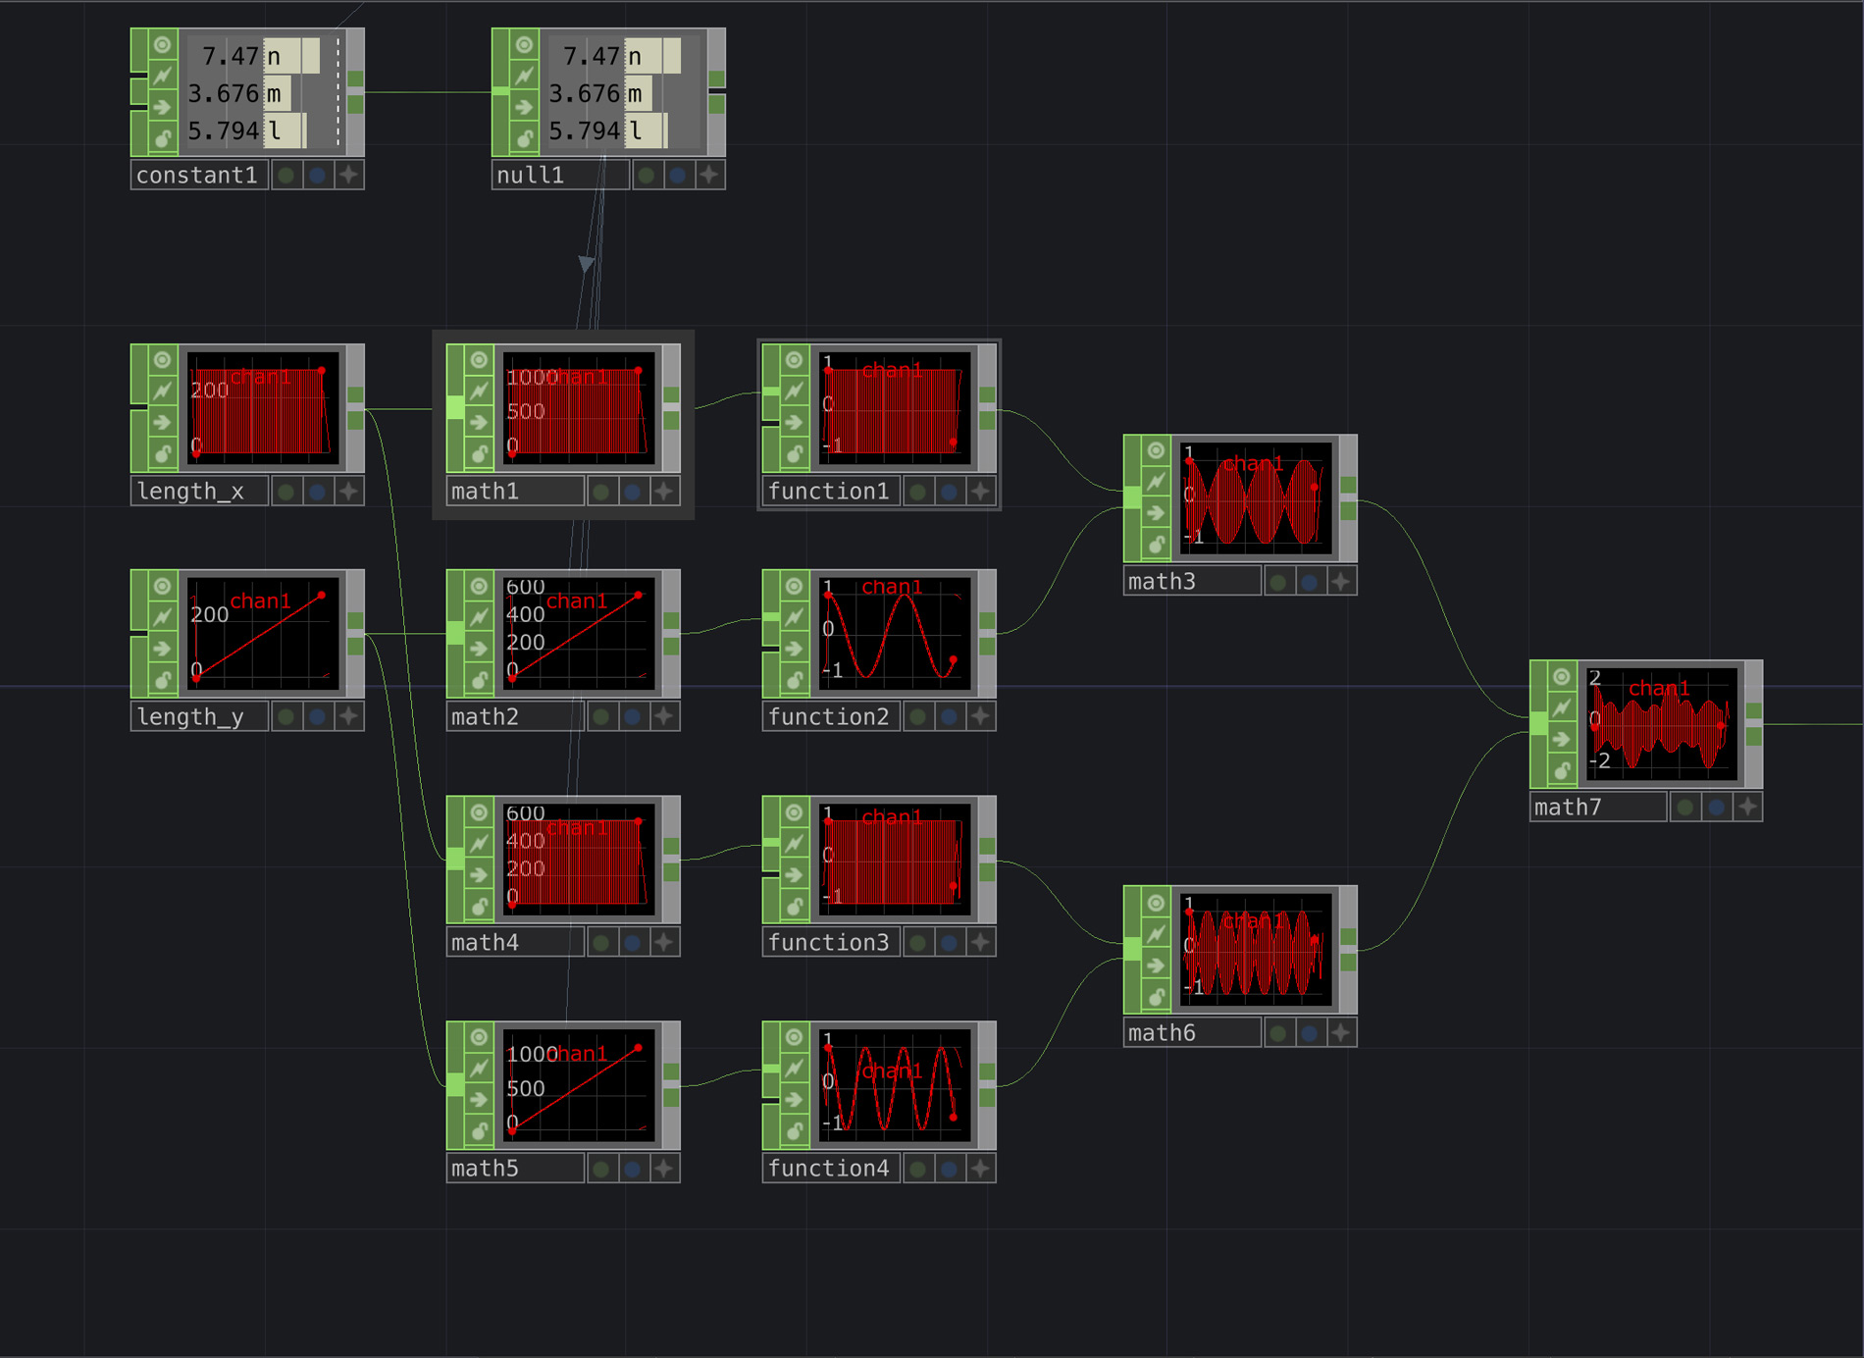
Task: Click the plus icon on constant1's name bar
Action: coord(349,176)
